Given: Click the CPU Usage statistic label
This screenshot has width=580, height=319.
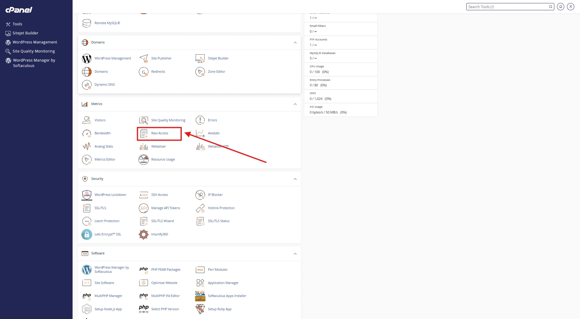Looking at the screenshot, I should 317,66.
